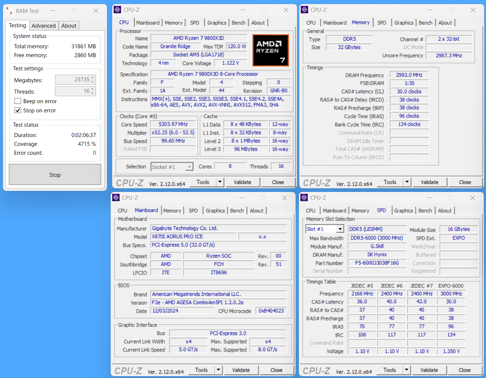Click the Core Speed value 5203.97 MHz
This screenshot has height=378, width=486.
click(173, 125)
